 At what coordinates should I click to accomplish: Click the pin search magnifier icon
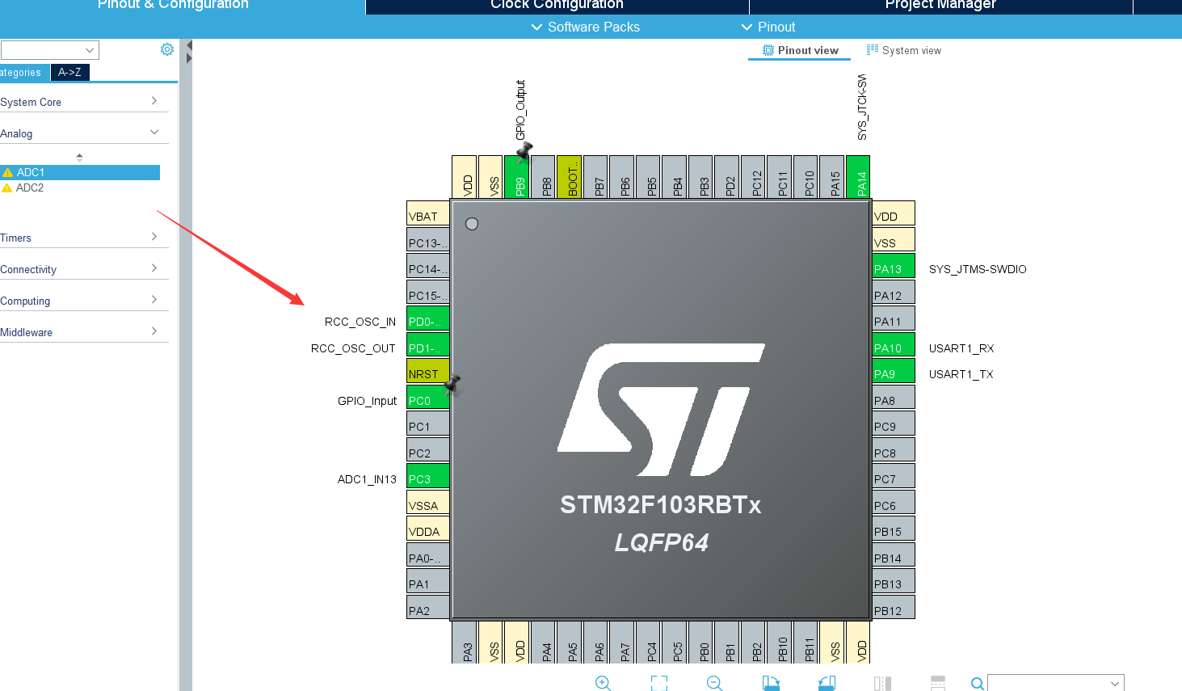tap(977, 684)
